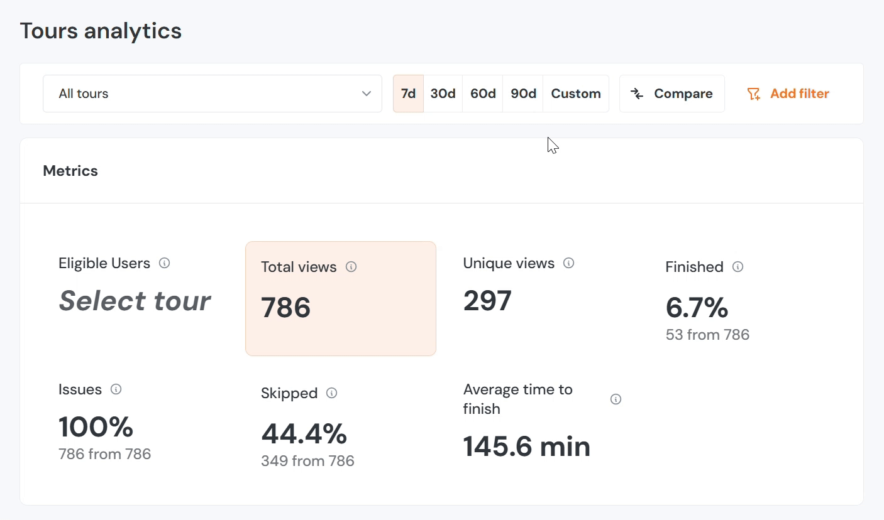Click info icon next to Unique views

(x=568, y=263)
